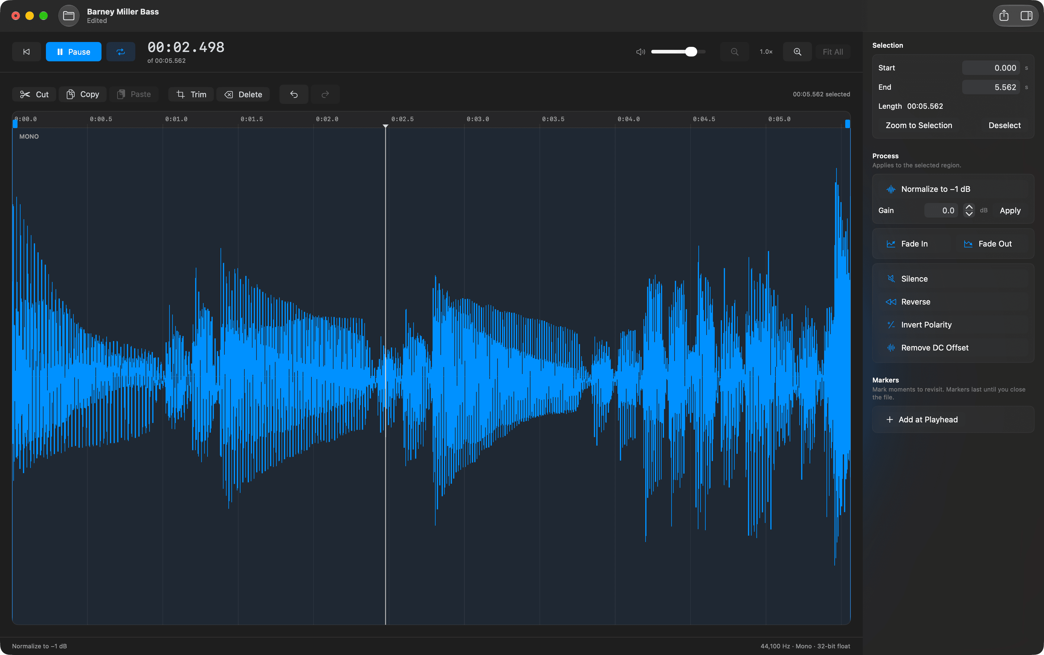Image resolution: width=1044 pixels, height=655 pixels.
Task: Click the Deselect button
Action: (1005, 125)
